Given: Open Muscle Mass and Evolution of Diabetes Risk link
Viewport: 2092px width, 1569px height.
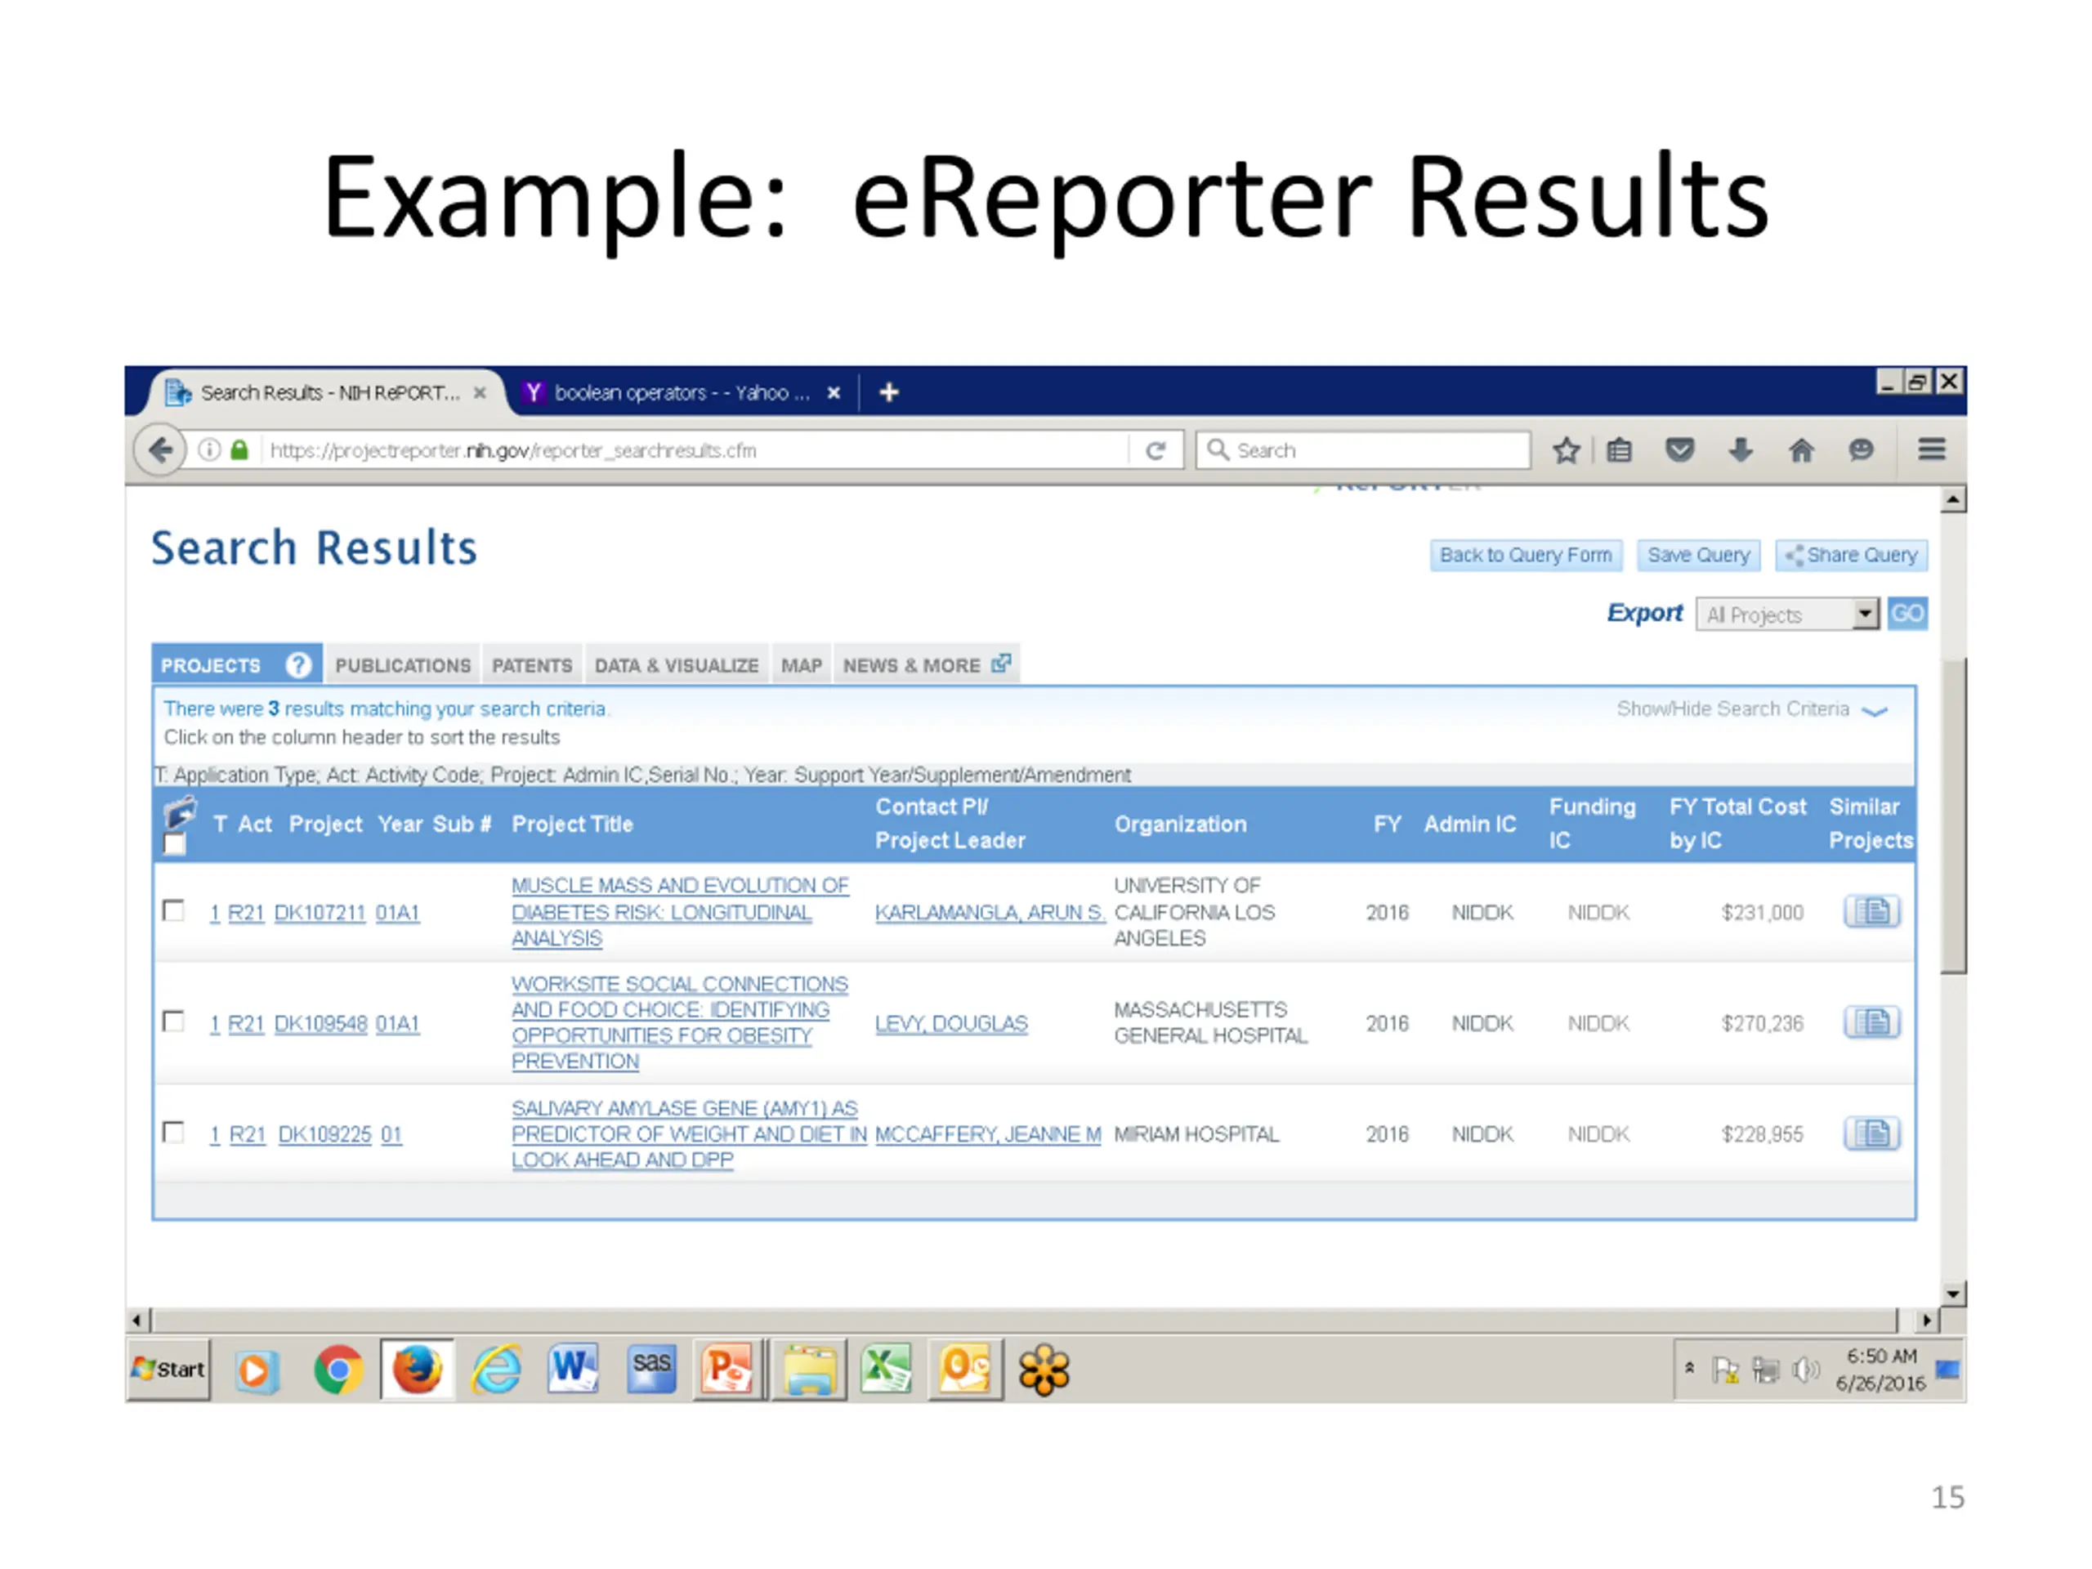Looking at the screenshot, I should pyautogui.click(x=680, y=912).
